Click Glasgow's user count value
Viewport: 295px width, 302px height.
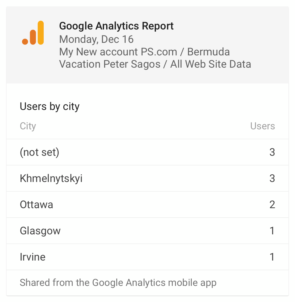[272, 231]
